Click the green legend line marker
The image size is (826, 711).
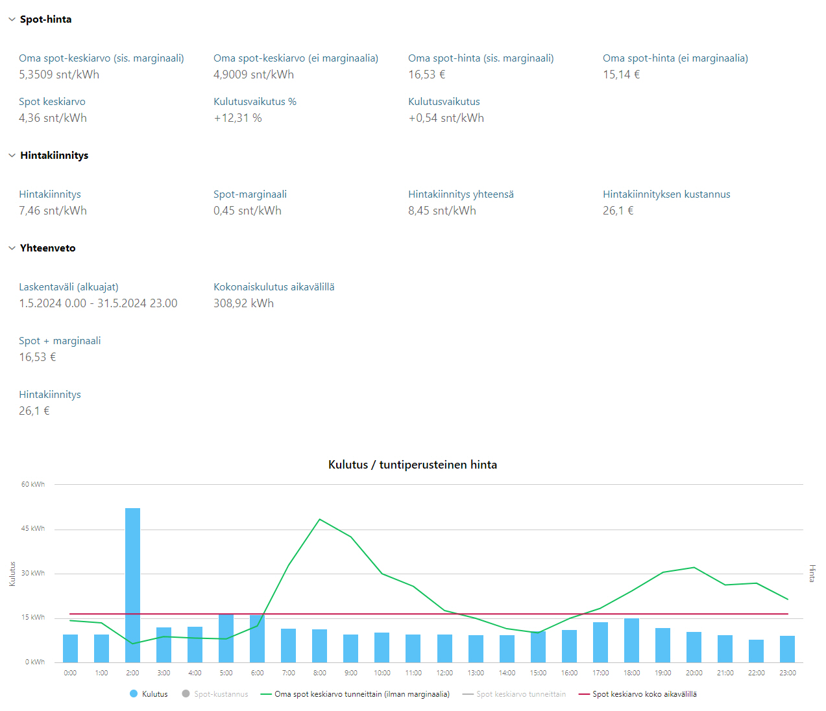click(265, 694)
